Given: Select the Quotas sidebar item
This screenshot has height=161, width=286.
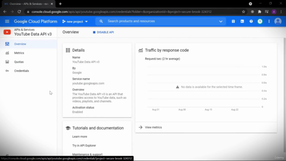Looking at the screenshot, I should coord(29,62).
